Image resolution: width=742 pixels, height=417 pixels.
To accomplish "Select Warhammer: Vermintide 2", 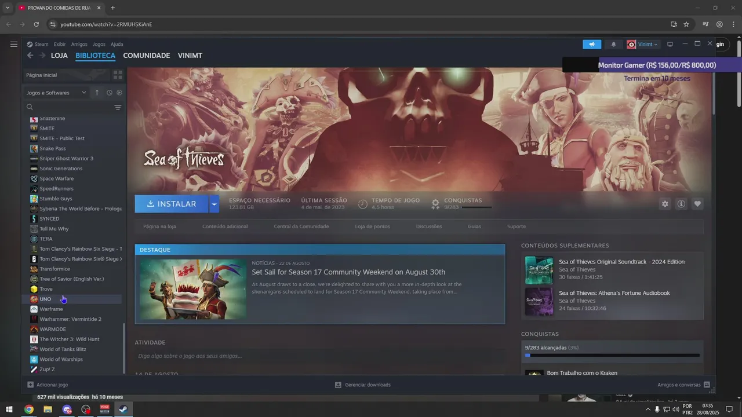I will (76, 319).
